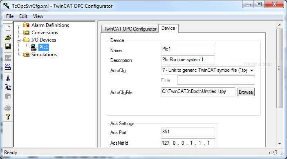Click the AutoCfgFile path field

[198, 92]
